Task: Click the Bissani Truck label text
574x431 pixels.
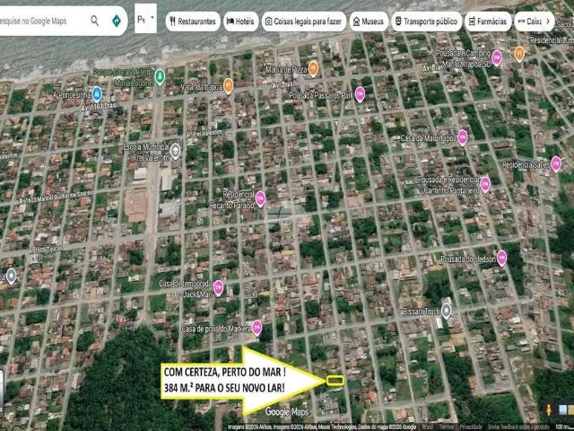Action: tap(421, 312)
